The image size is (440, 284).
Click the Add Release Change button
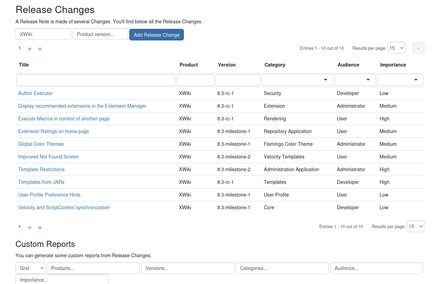156,35
